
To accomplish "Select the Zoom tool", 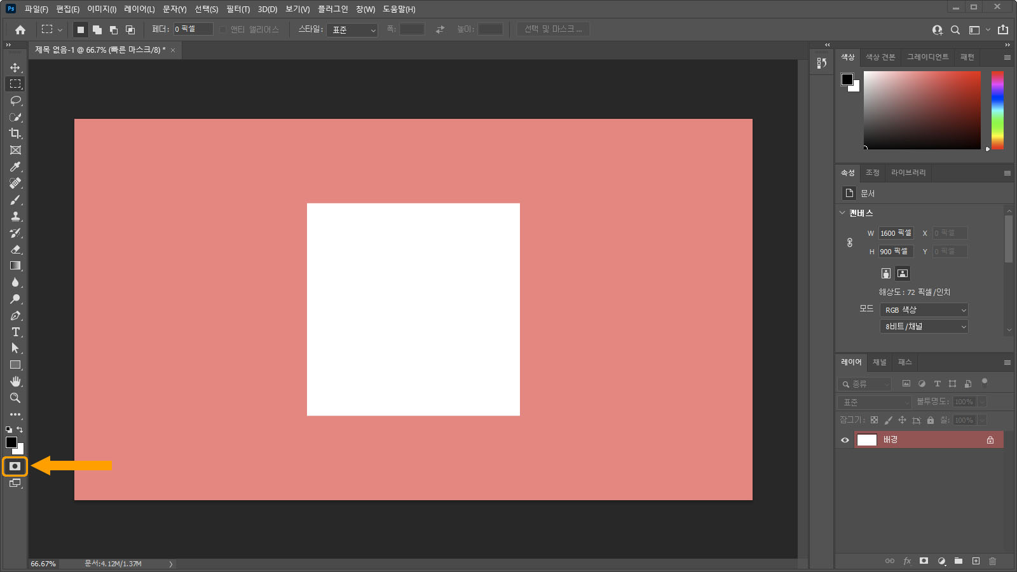I will tap(15, 398).
